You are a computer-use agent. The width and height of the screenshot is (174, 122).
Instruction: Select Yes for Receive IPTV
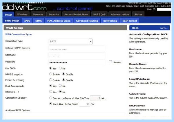[x=50, y=92]
